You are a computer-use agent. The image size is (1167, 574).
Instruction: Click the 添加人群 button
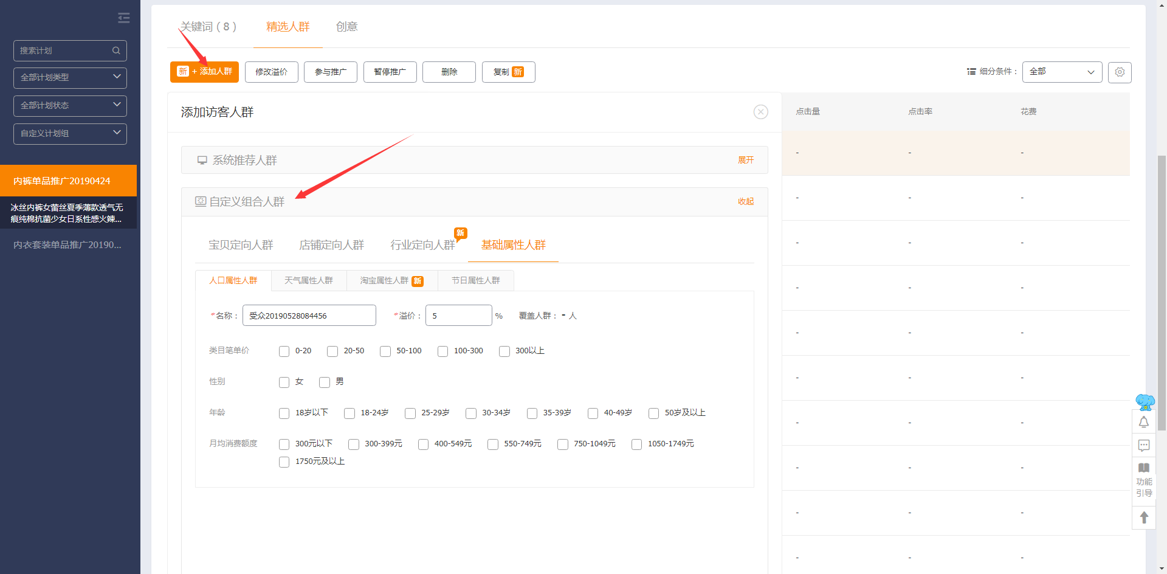coord(204,72)
